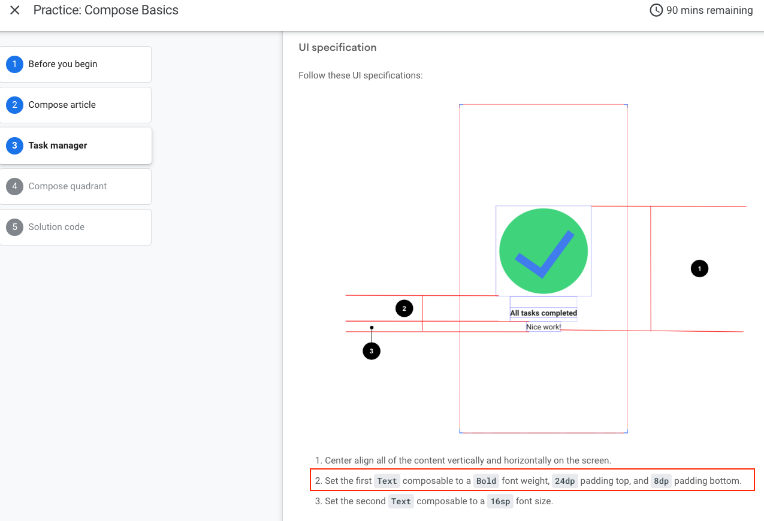Click the green checkmark graphic in the diagram
764x521 pixels.
(x=543, y=251)
